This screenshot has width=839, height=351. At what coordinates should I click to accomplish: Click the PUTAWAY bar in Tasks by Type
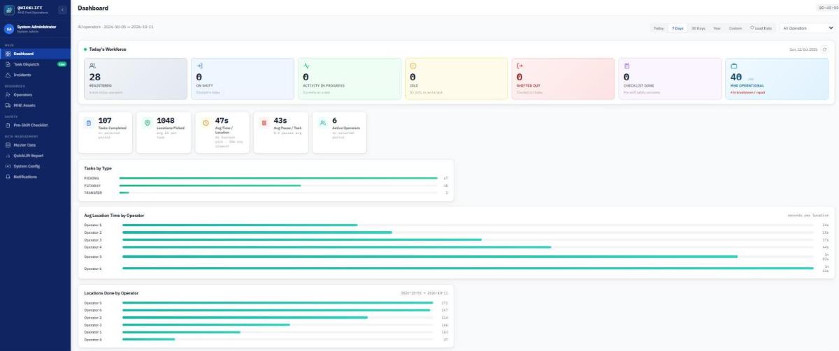(210, 186)
